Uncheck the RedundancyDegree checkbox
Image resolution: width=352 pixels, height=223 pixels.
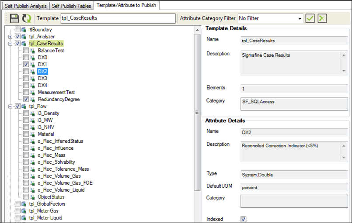pyautogui.click(x=26, y=99)
